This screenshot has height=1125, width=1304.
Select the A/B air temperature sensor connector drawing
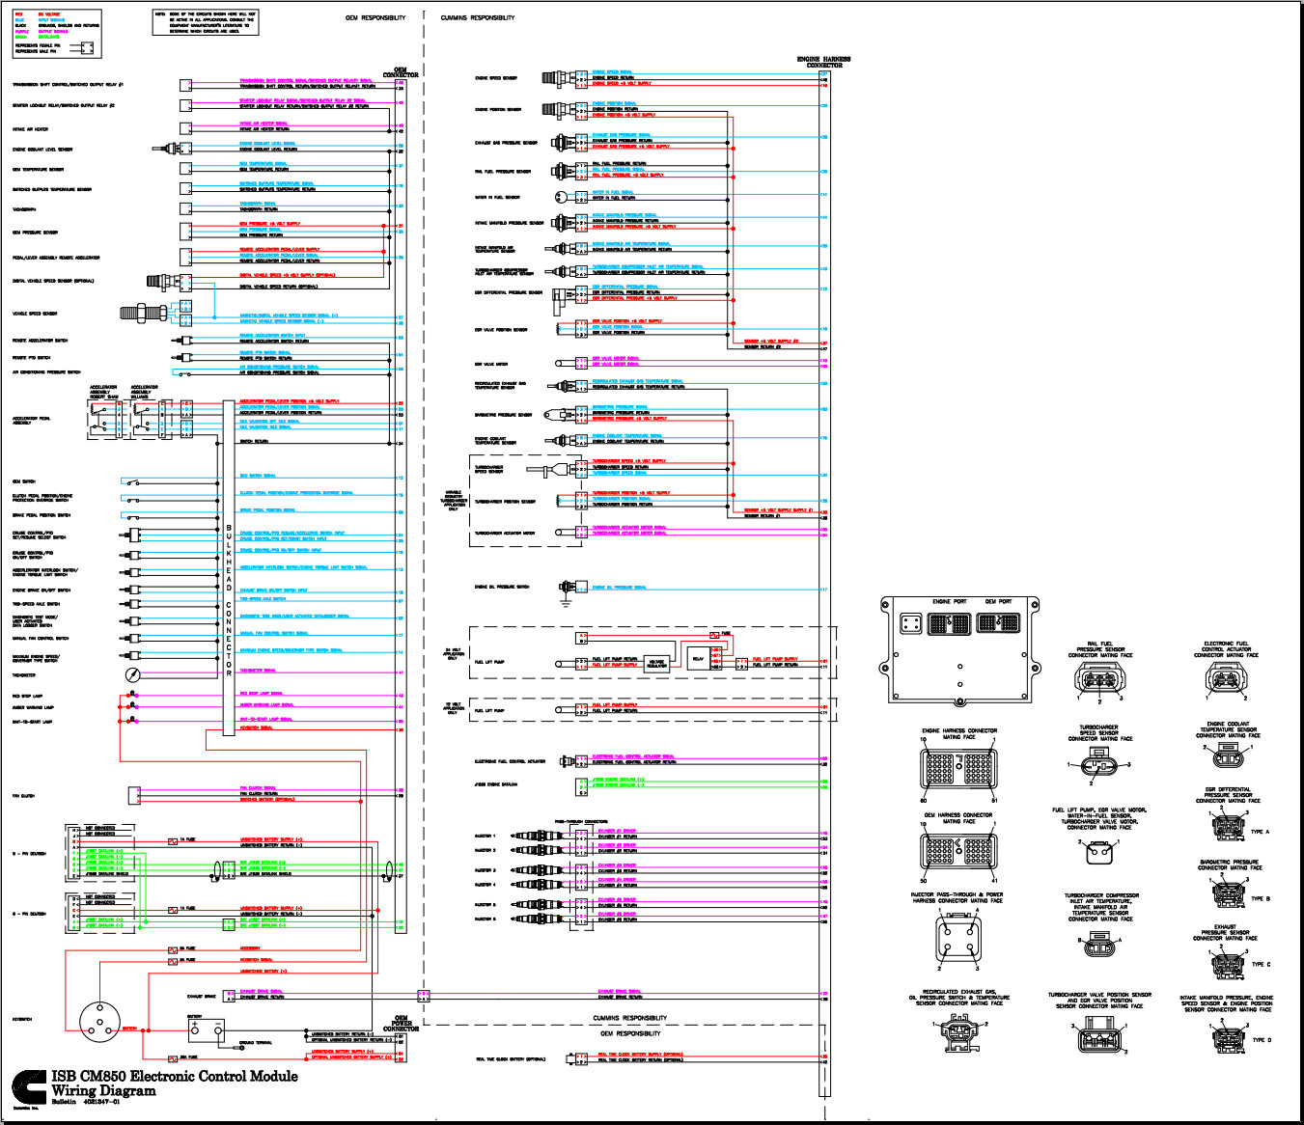click(1099, 944)
